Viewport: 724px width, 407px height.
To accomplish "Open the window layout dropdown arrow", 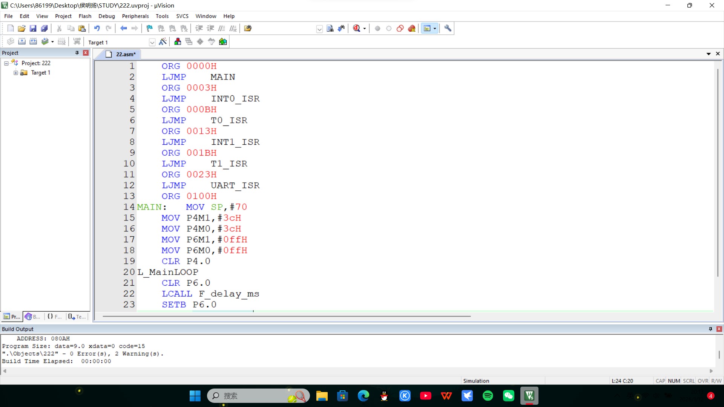I will pos(435,28).
